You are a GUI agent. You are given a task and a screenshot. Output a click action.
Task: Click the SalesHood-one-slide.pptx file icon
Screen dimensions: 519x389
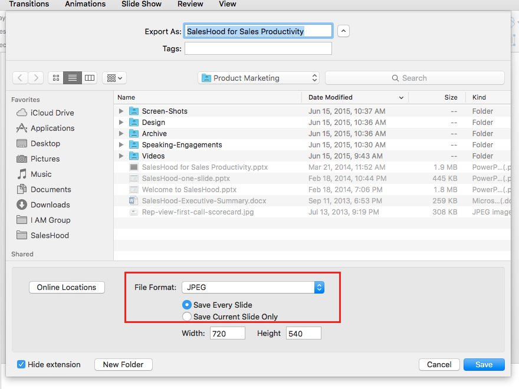coord(134,178)
